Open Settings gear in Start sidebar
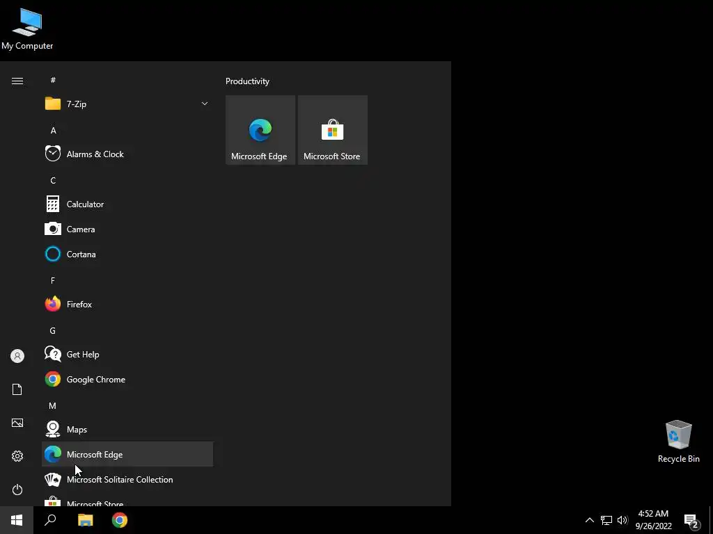This screenshot has height=534, width=713. (17, 456)
